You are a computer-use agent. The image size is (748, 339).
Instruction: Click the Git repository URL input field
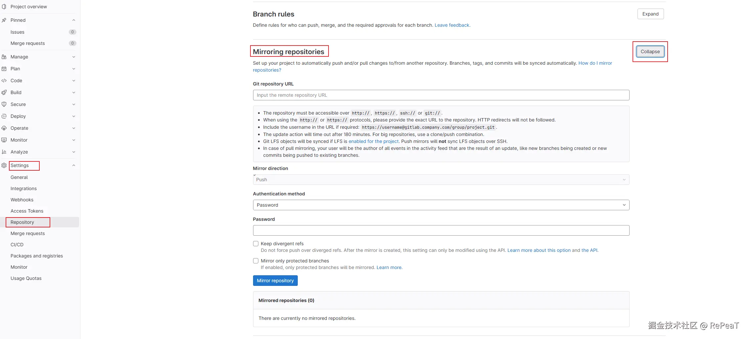pos(441,95)
